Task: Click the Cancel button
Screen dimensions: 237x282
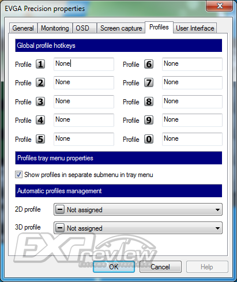Action: tap(160, 267)
